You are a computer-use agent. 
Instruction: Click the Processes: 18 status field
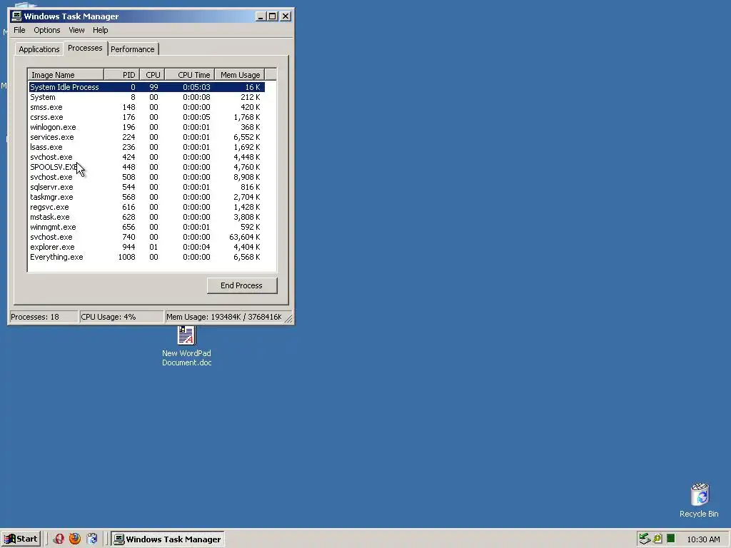[44, 317]
